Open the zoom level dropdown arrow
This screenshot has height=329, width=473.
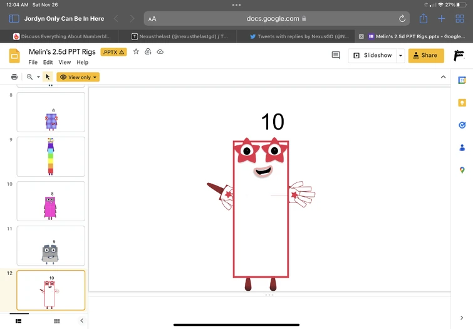(38, 77)
